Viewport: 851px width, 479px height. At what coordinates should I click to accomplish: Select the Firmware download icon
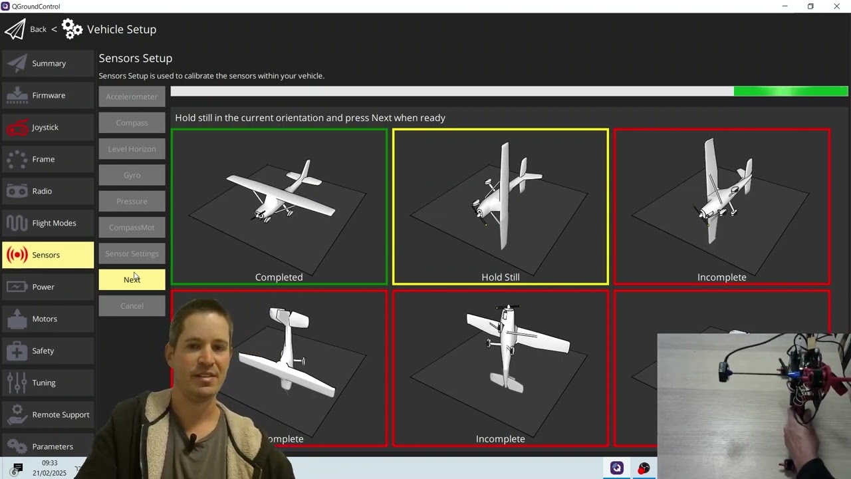(17, 95)
